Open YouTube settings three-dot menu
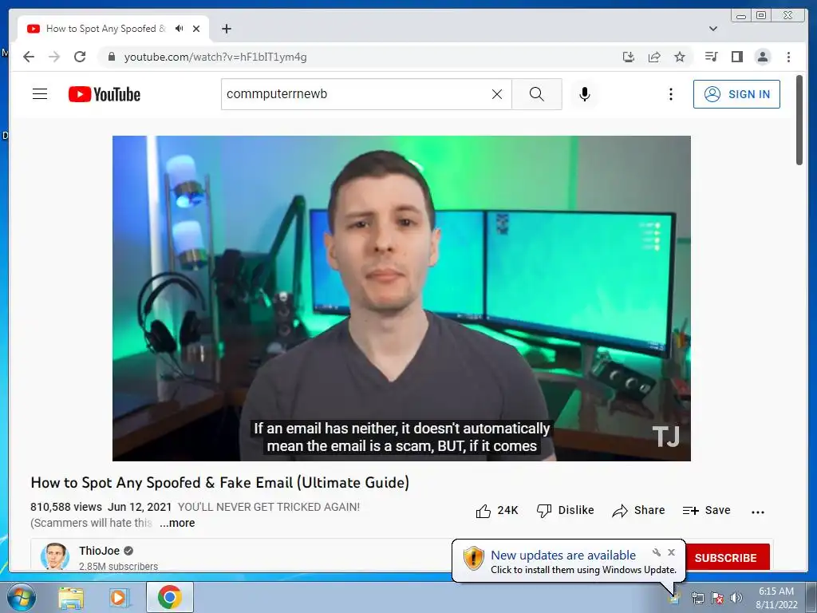Viewport: 817px width, 613px height. click(670, 94)
